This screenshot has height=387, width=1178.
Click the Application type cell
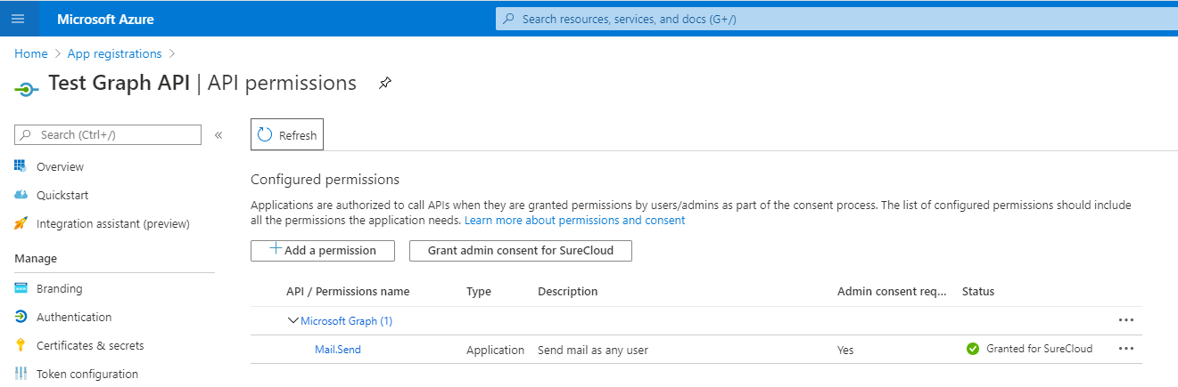(x=495, y=350)
